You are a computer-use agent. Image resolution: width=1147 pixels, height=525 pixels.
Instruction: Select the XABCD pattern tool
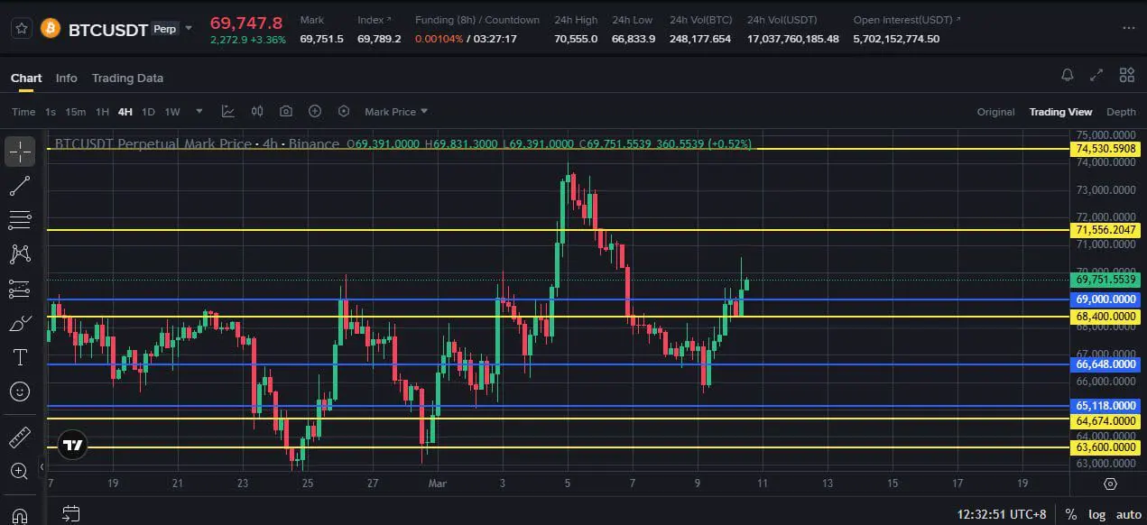point(20,254)
